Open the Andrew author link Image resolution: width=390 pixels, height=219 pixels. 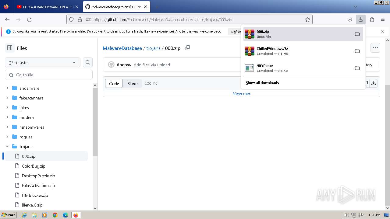[x=124, y=65]
